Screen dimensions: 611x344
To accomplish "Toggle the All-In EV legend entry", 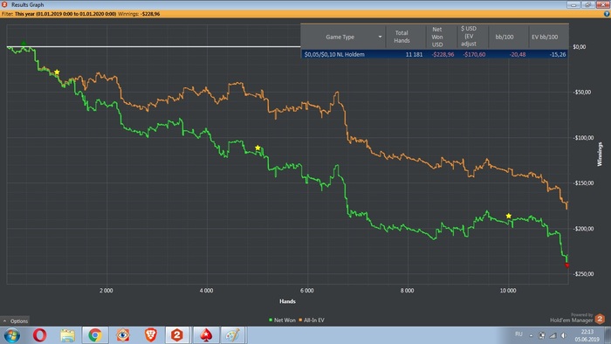I will coord(312,320).
